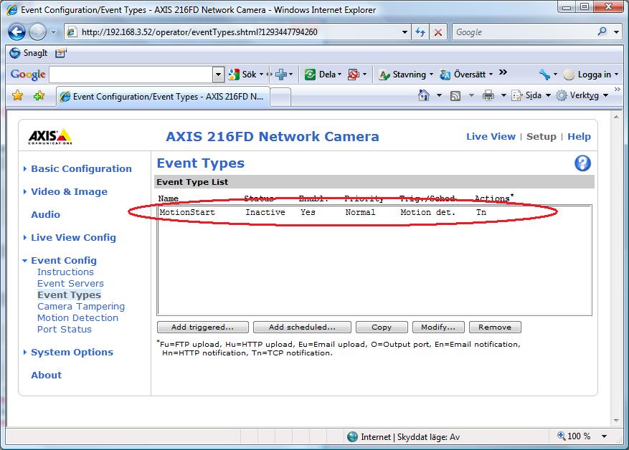629x450 pixels.
Task: Go to Live View
Action: pos(491,137)
